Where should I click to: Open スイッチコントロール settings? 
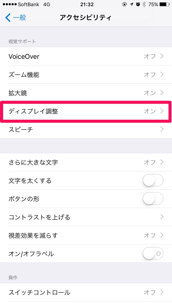coord(86,292)
